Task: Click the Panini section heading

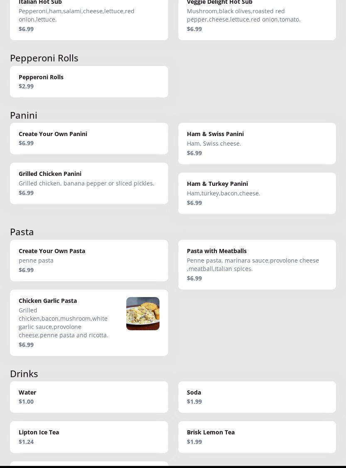Action: click(24, 115)
